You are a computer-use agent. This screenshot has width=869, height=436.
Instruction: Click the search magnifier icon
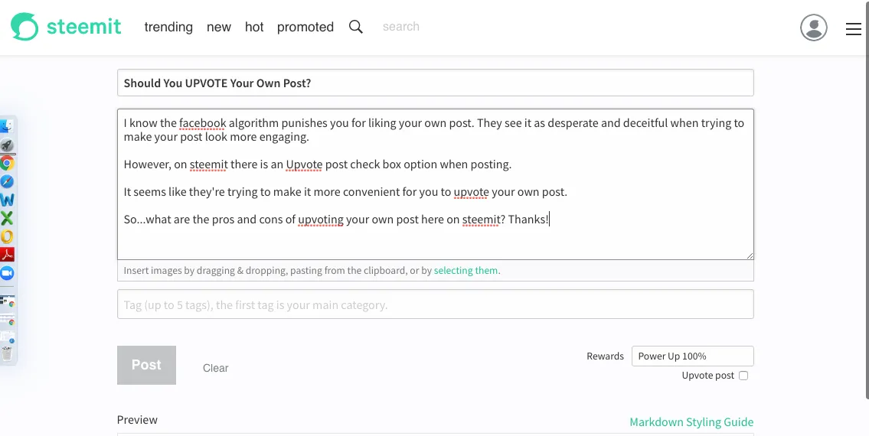[x=356, y=27]
